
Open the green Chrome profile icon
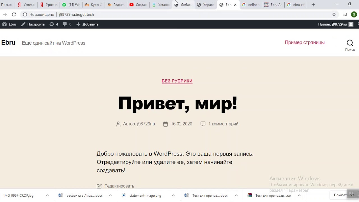point(354,14)
